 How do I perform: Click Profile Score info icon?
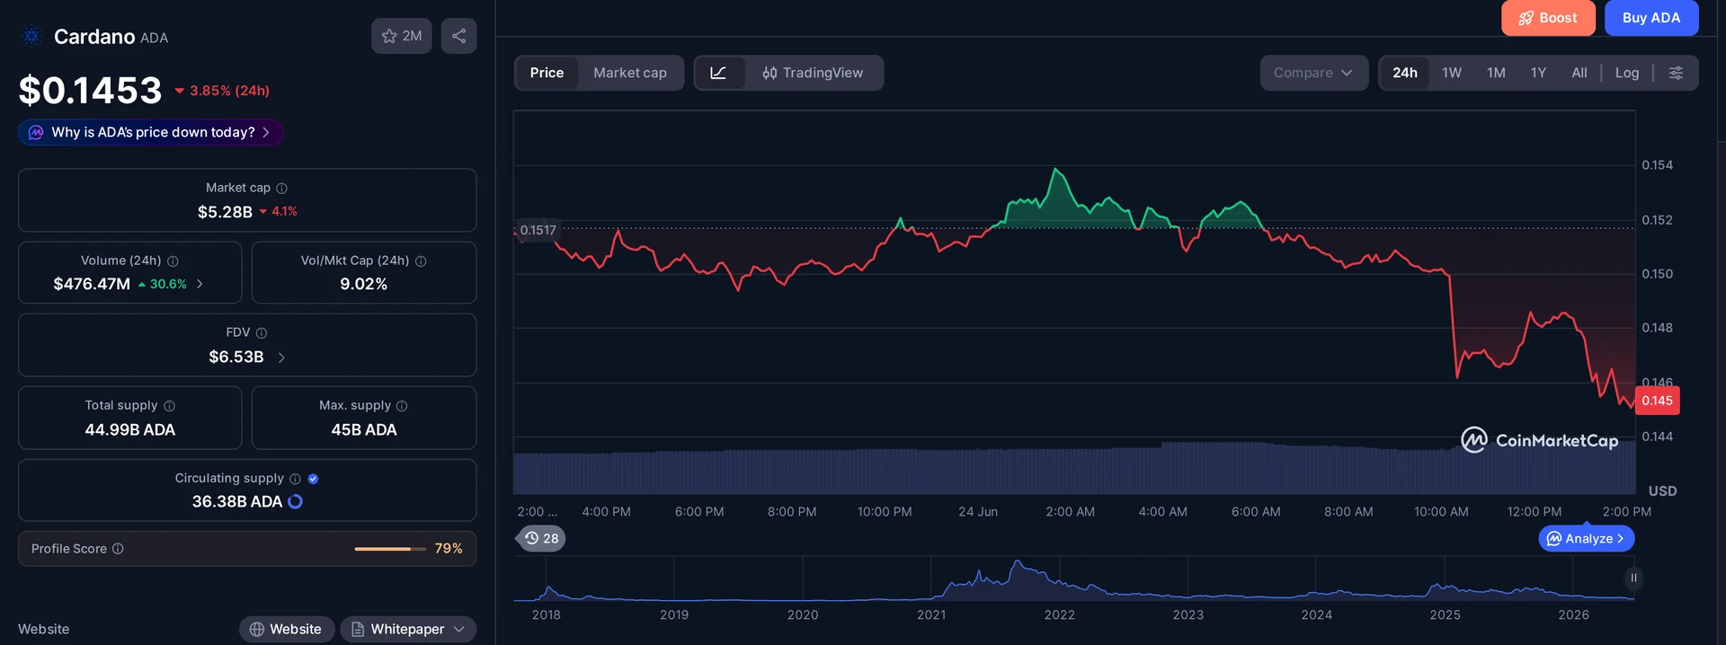(118, 549)
